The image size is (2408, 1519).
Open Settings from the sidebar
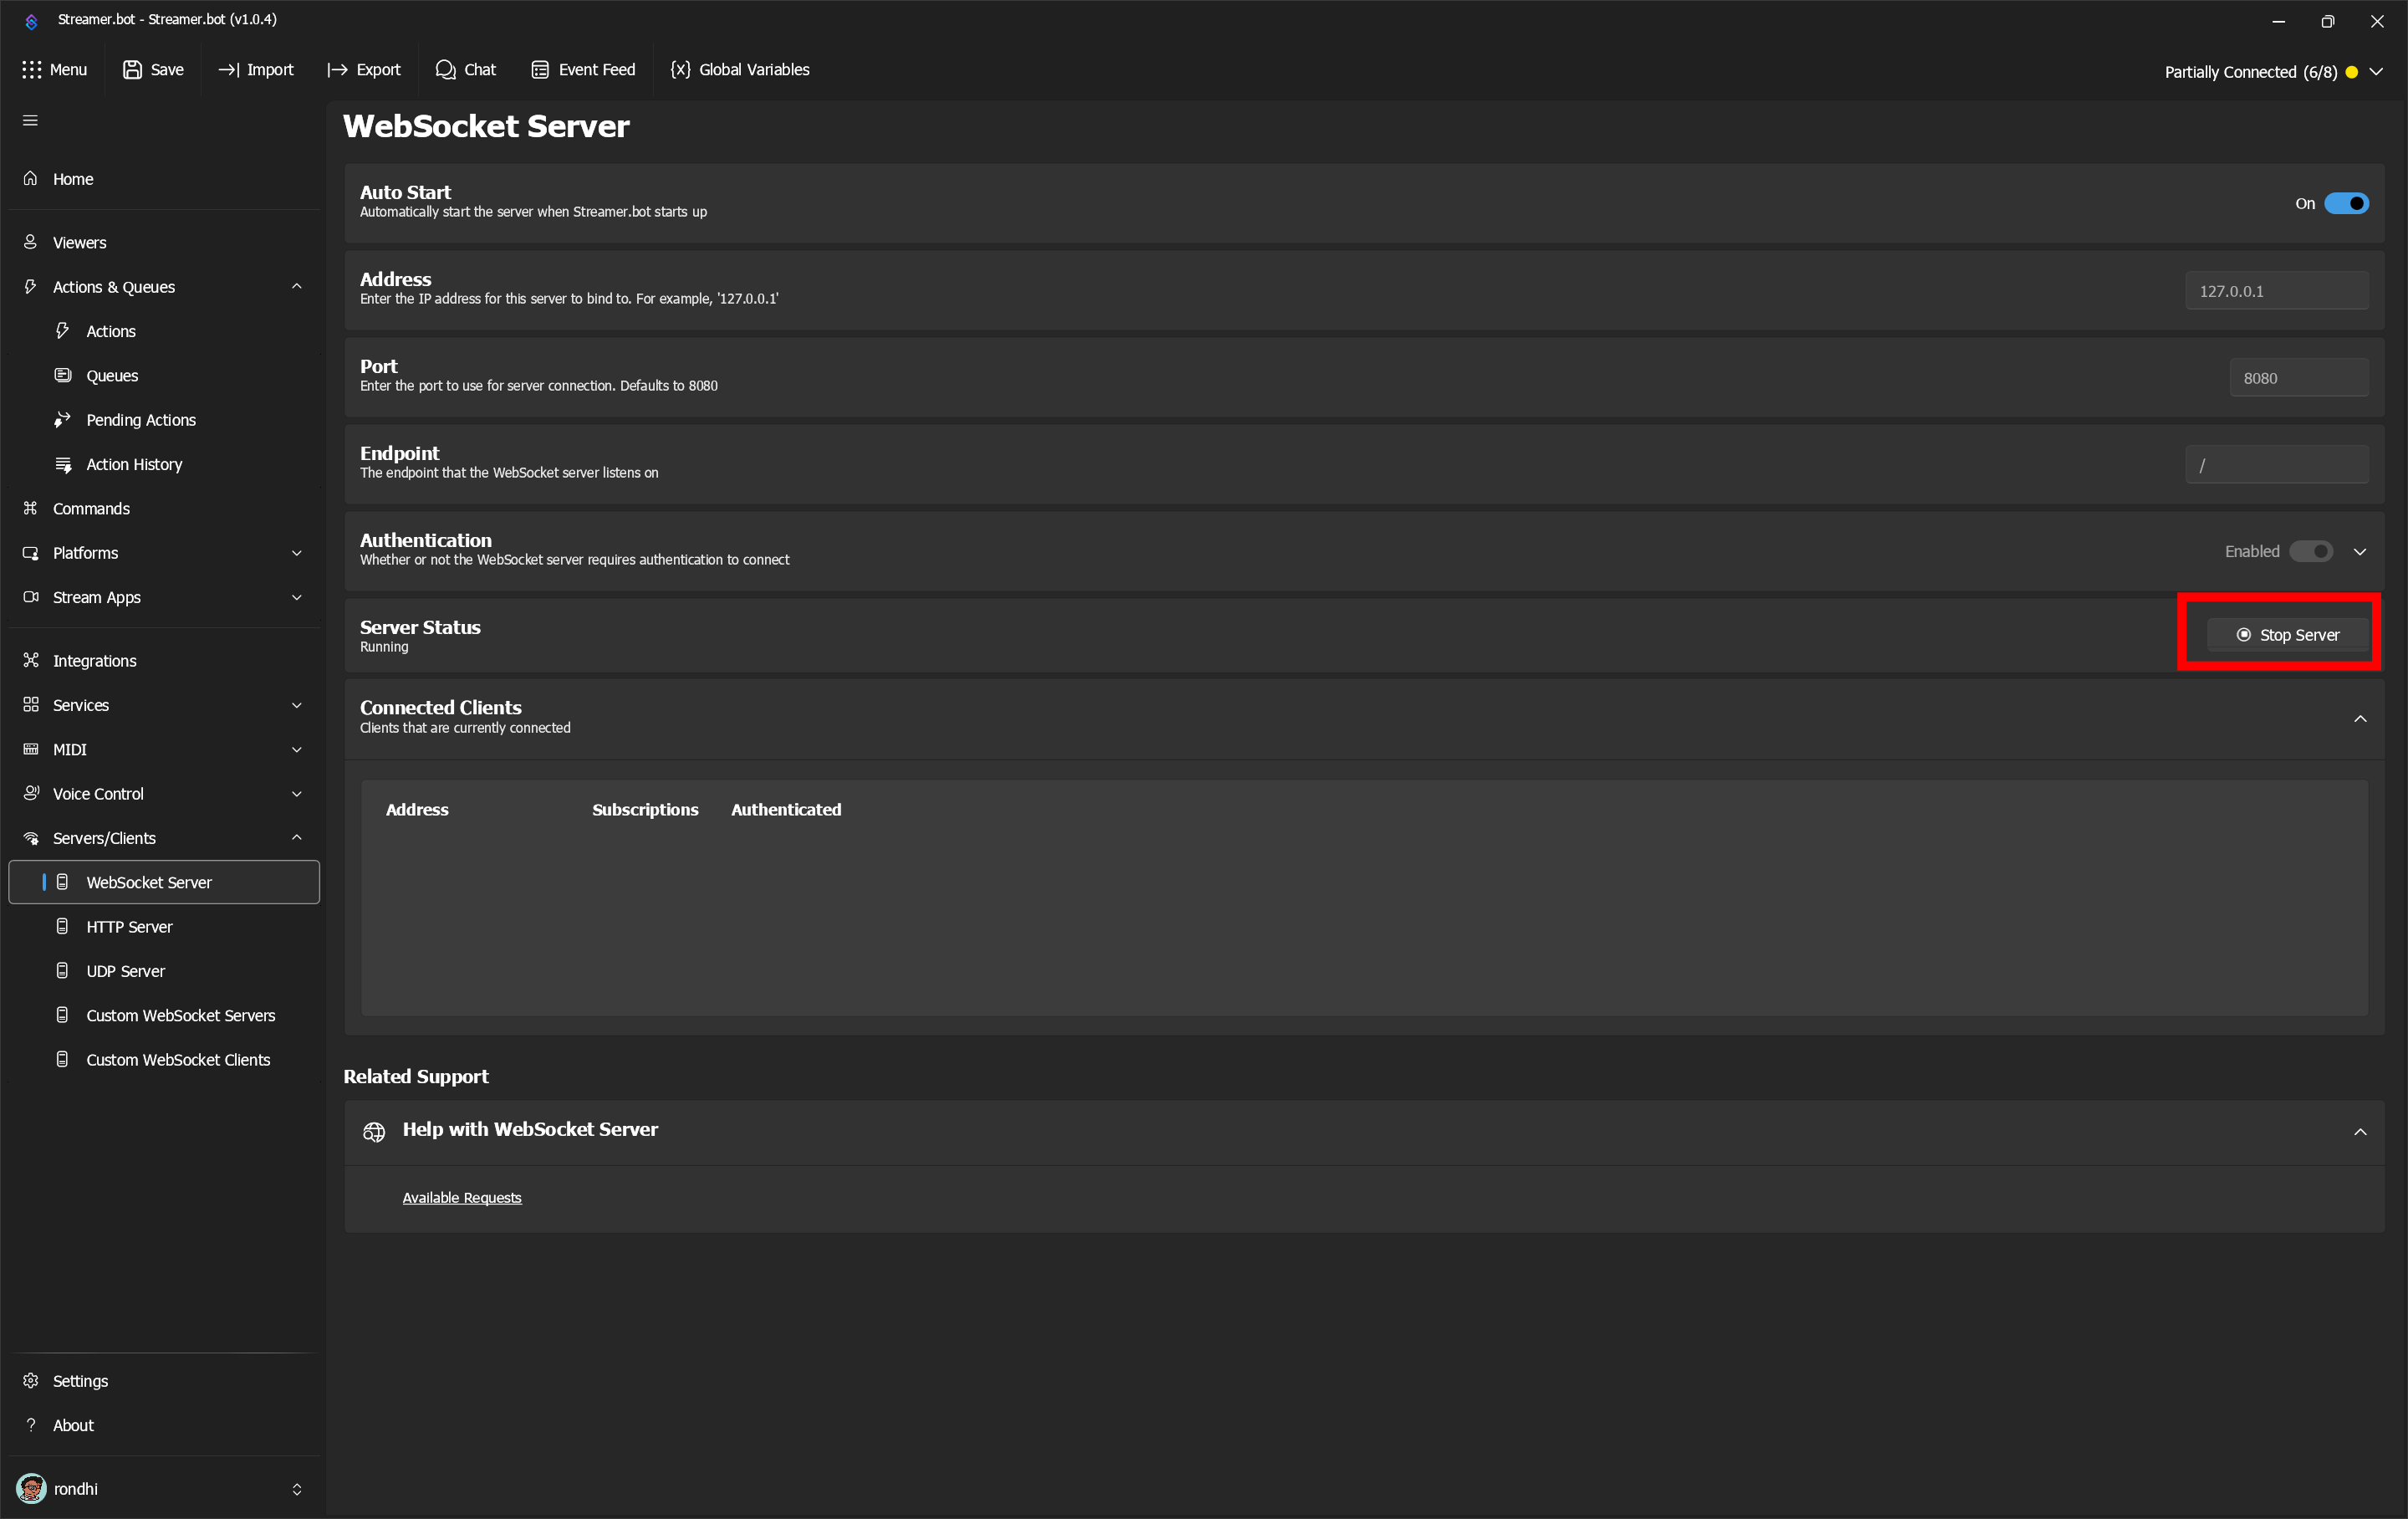[x=164, y=1380]
